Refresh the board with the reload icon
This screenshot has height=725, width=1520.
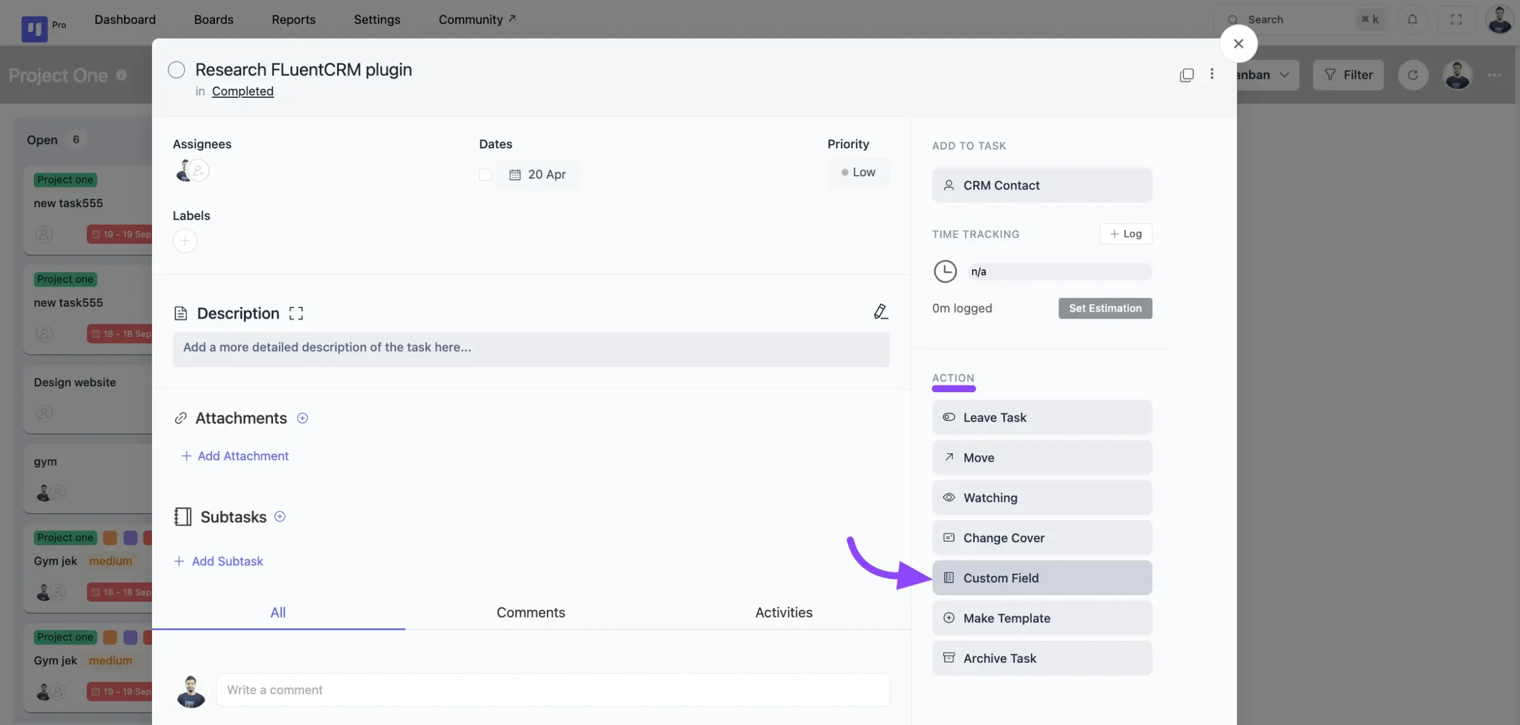click(1413, 75)
